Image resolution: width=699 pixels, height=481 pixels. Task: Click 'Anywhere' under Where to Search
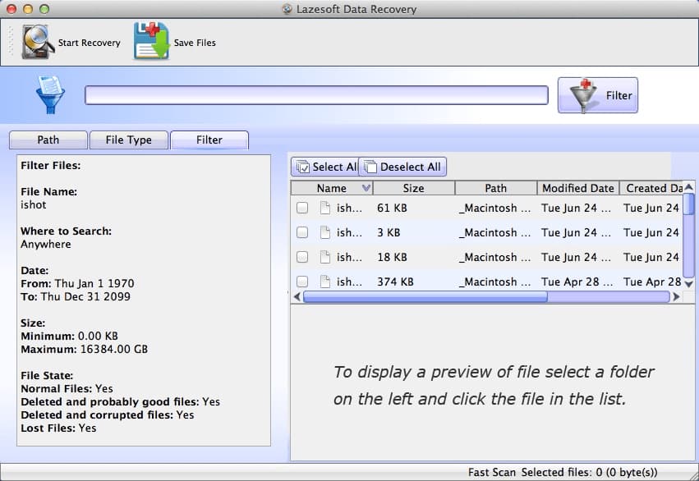click(x=45, y=244)
